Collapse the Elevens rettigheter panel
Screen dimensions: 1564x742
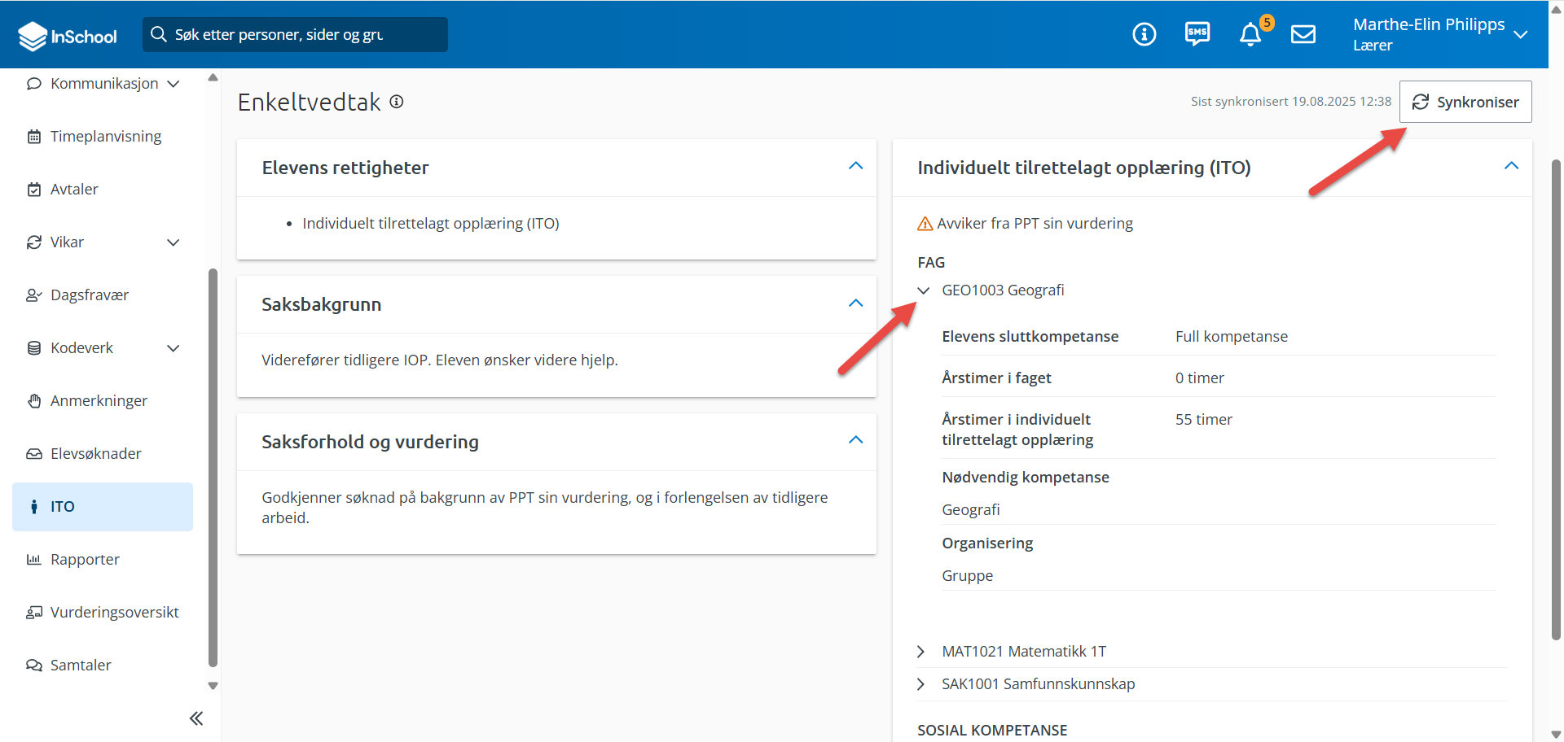[855, 166]
